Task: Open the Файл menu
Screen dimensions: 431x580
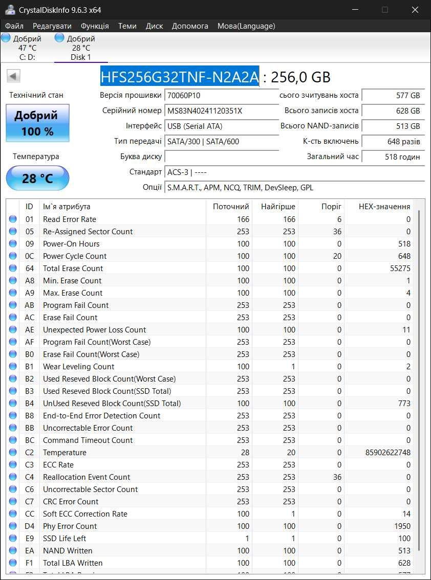Action: [x=14, y=26]
